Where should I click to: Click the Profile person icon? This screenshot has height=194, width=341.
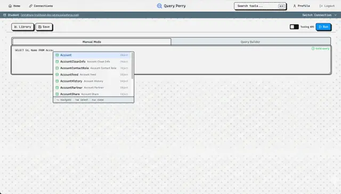coord(295,6)
